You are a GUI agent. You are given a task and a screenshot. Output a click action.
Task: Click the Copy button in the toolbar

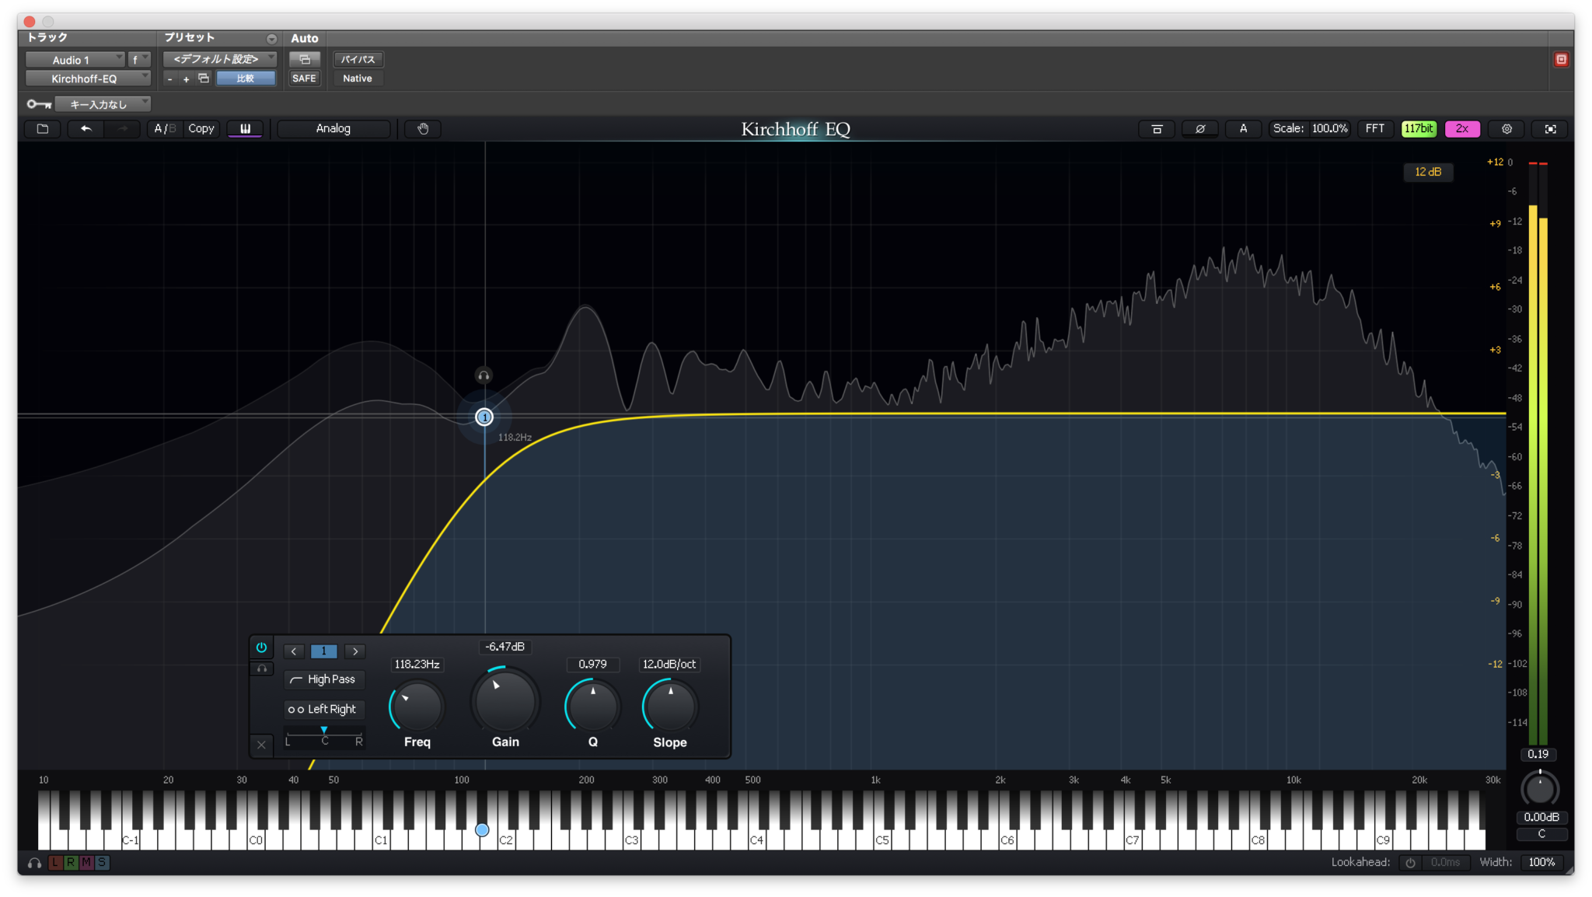[201, 129]
